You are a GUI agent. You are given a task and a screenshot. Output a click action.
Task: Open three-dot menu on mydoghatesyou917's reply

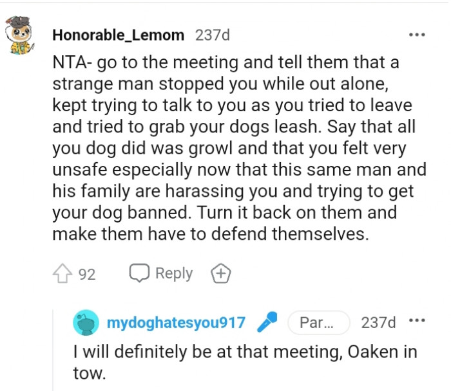(x=417, y=322)
